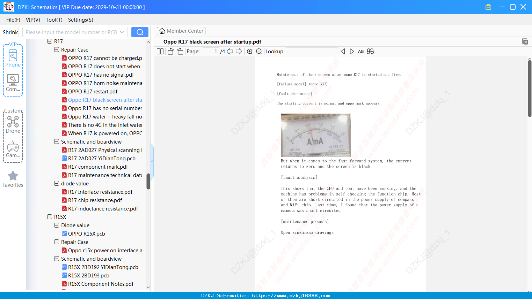The width and height of the screenshot is (532, 299).
Task: Open R17 chip resistance.pdf
Action: (x=92, y=200)
